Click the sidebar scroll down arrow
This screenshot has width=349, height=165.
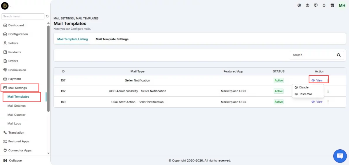coord(48,153)
